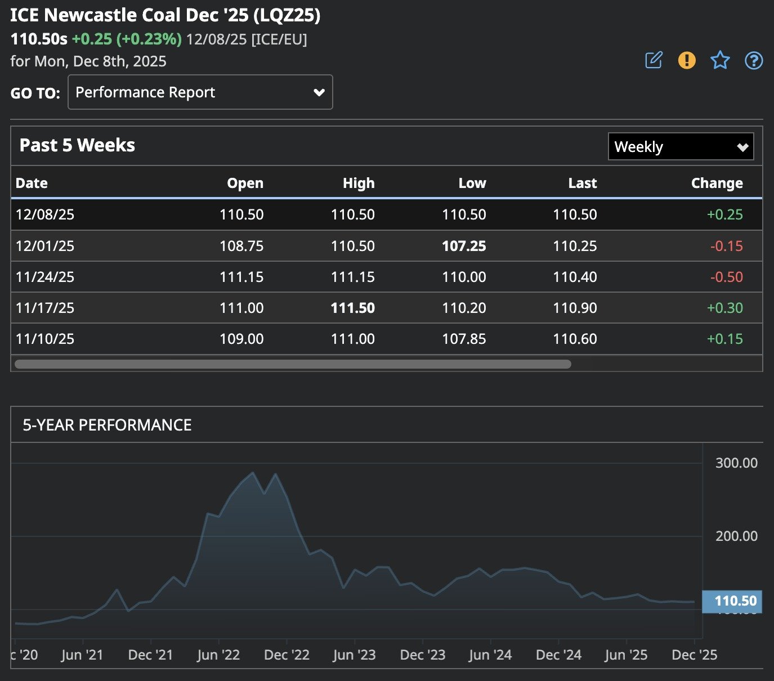774x681 pixels.
Task: Sort table by Date column header
Action: click(32, 183)
